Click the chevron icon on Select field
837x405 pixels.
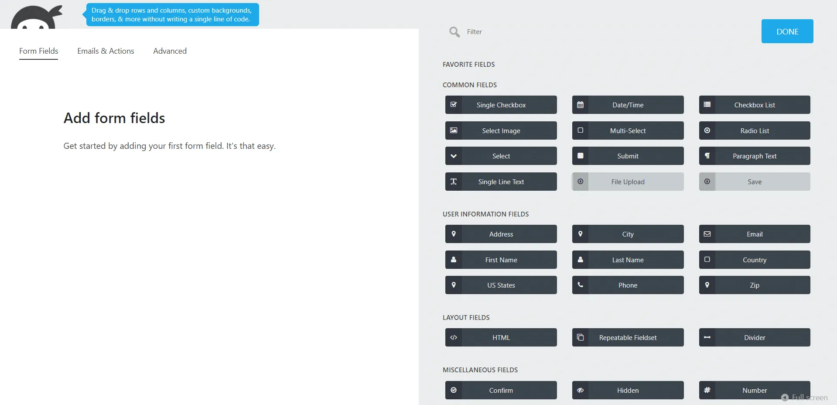click(454, 156)
